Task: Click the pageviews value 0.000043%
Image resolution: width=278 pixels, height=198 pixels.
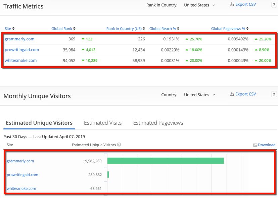Action: click(x=238, y=61)
